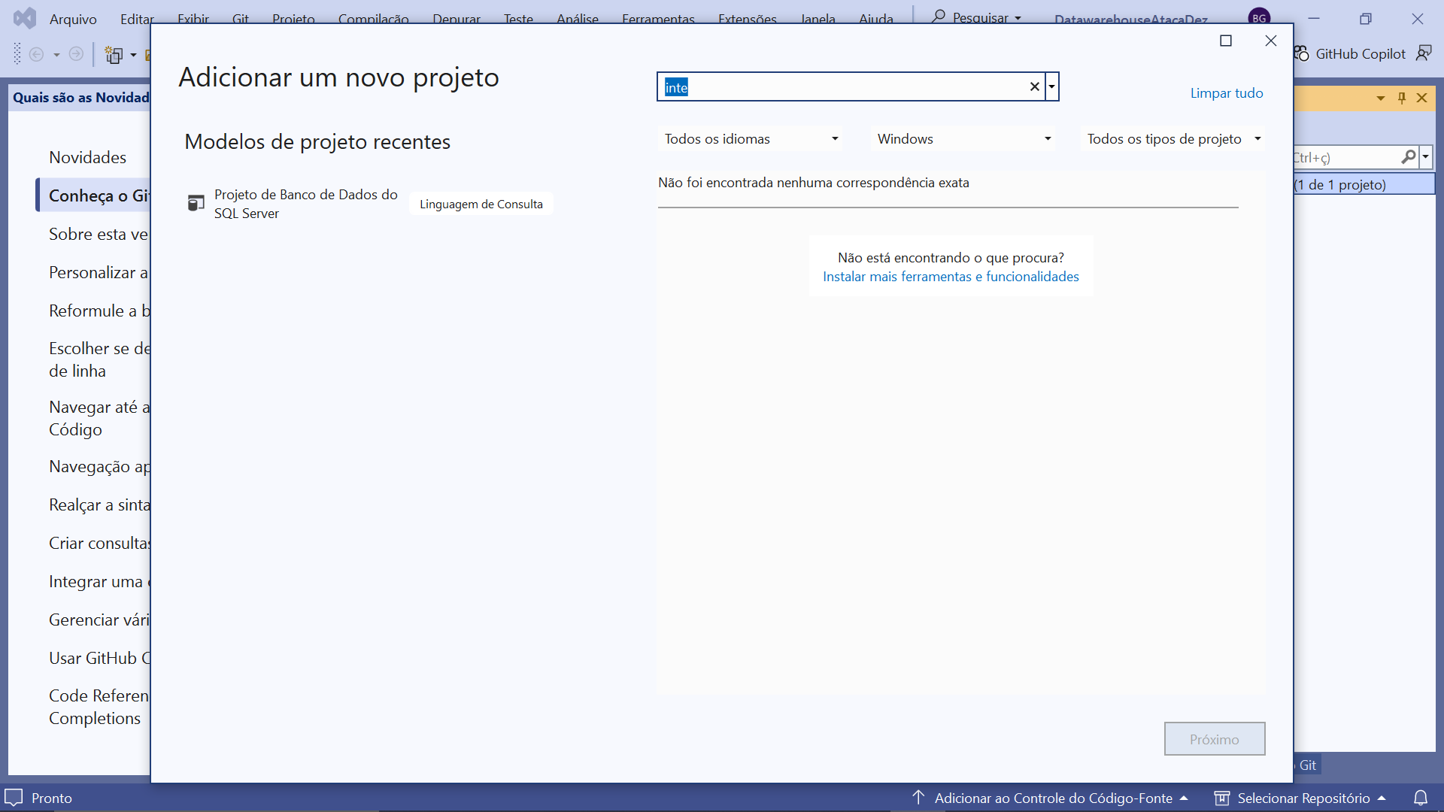1444x812 pixels.
Task: Select the Integrar uma item
Action: click(x=98, y=581)
